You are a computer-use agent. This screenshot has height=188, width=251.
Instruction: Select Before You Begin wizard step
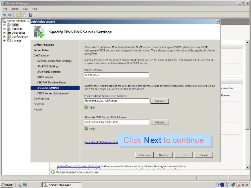click(x=44, y=45)
